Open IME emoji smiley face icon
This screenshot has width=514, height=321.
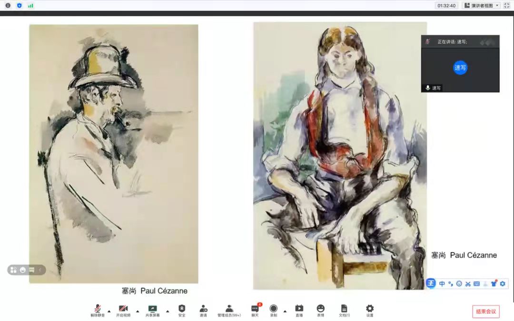[459, 283]
